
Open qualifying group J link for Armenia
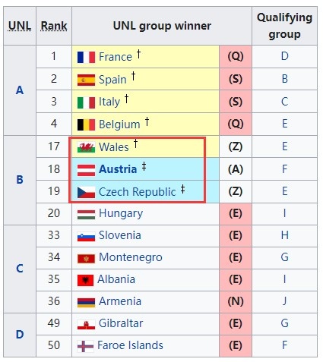tap(285, 301)
